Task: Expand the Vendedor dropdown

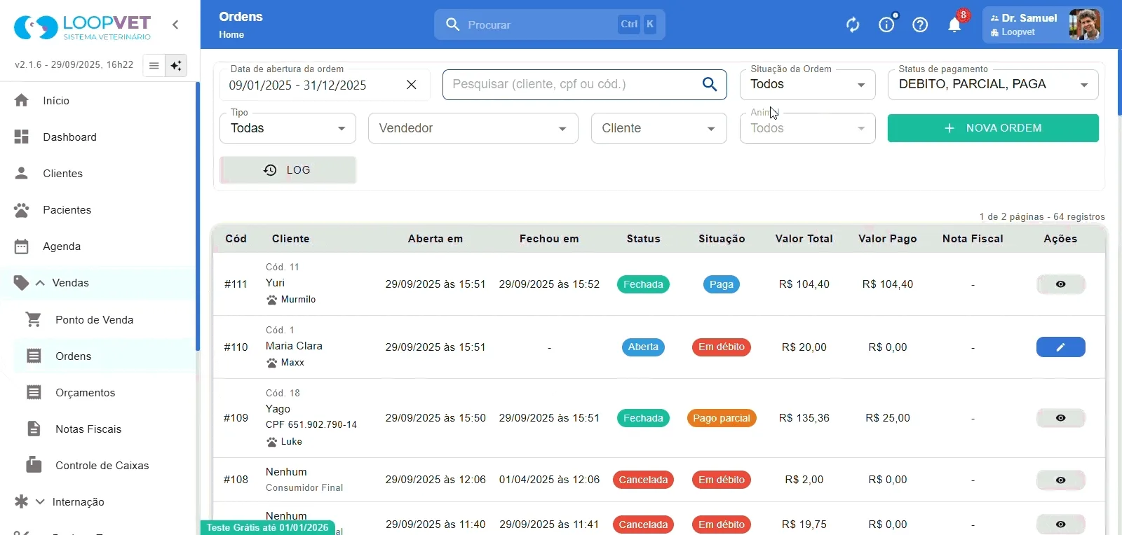Action: coord(473,128)
